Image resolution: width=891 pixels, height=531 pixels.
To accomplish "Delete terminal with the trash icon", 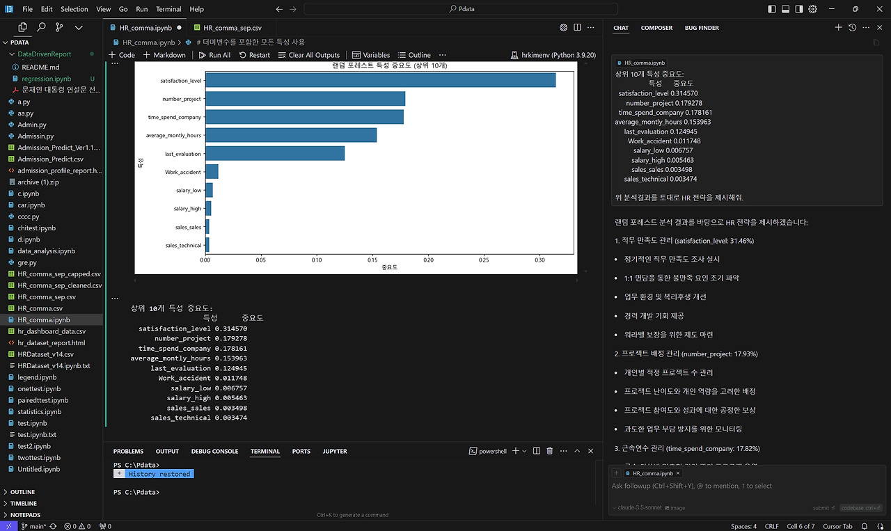I will tap(550, 451).
